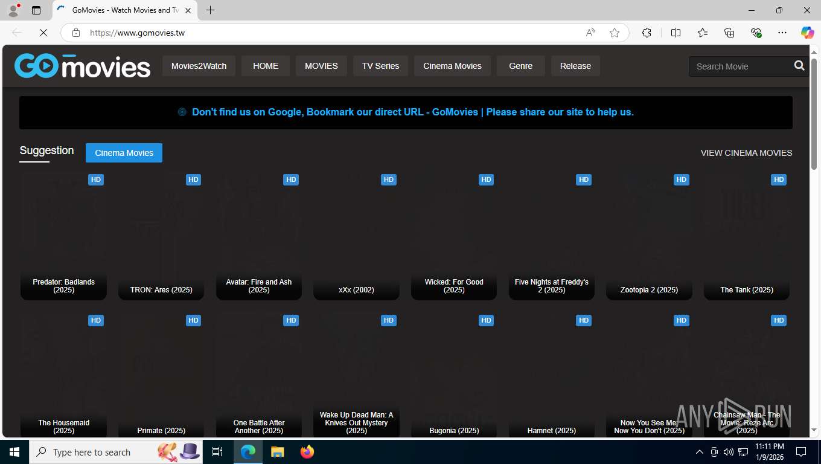Image resolution: width=821 pixels, height=464 pixels.
Task: Open Split screen view
Action: tap(676, 33)
